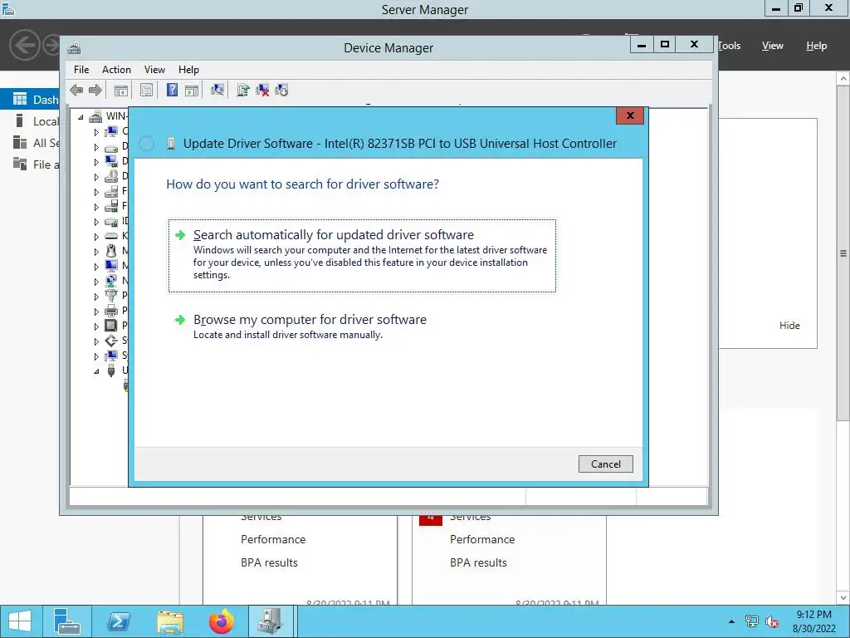Open the Windows Start button
The height and width of the screenshot is (638, 850).
[20, 621]
